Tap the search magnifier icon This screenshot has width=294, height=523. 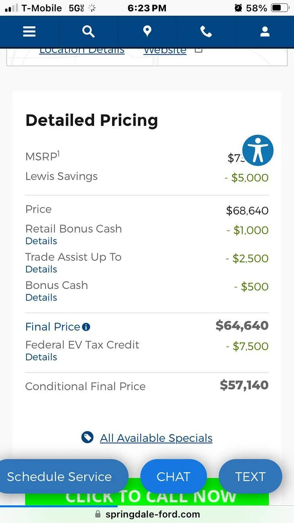pos(88,32)
